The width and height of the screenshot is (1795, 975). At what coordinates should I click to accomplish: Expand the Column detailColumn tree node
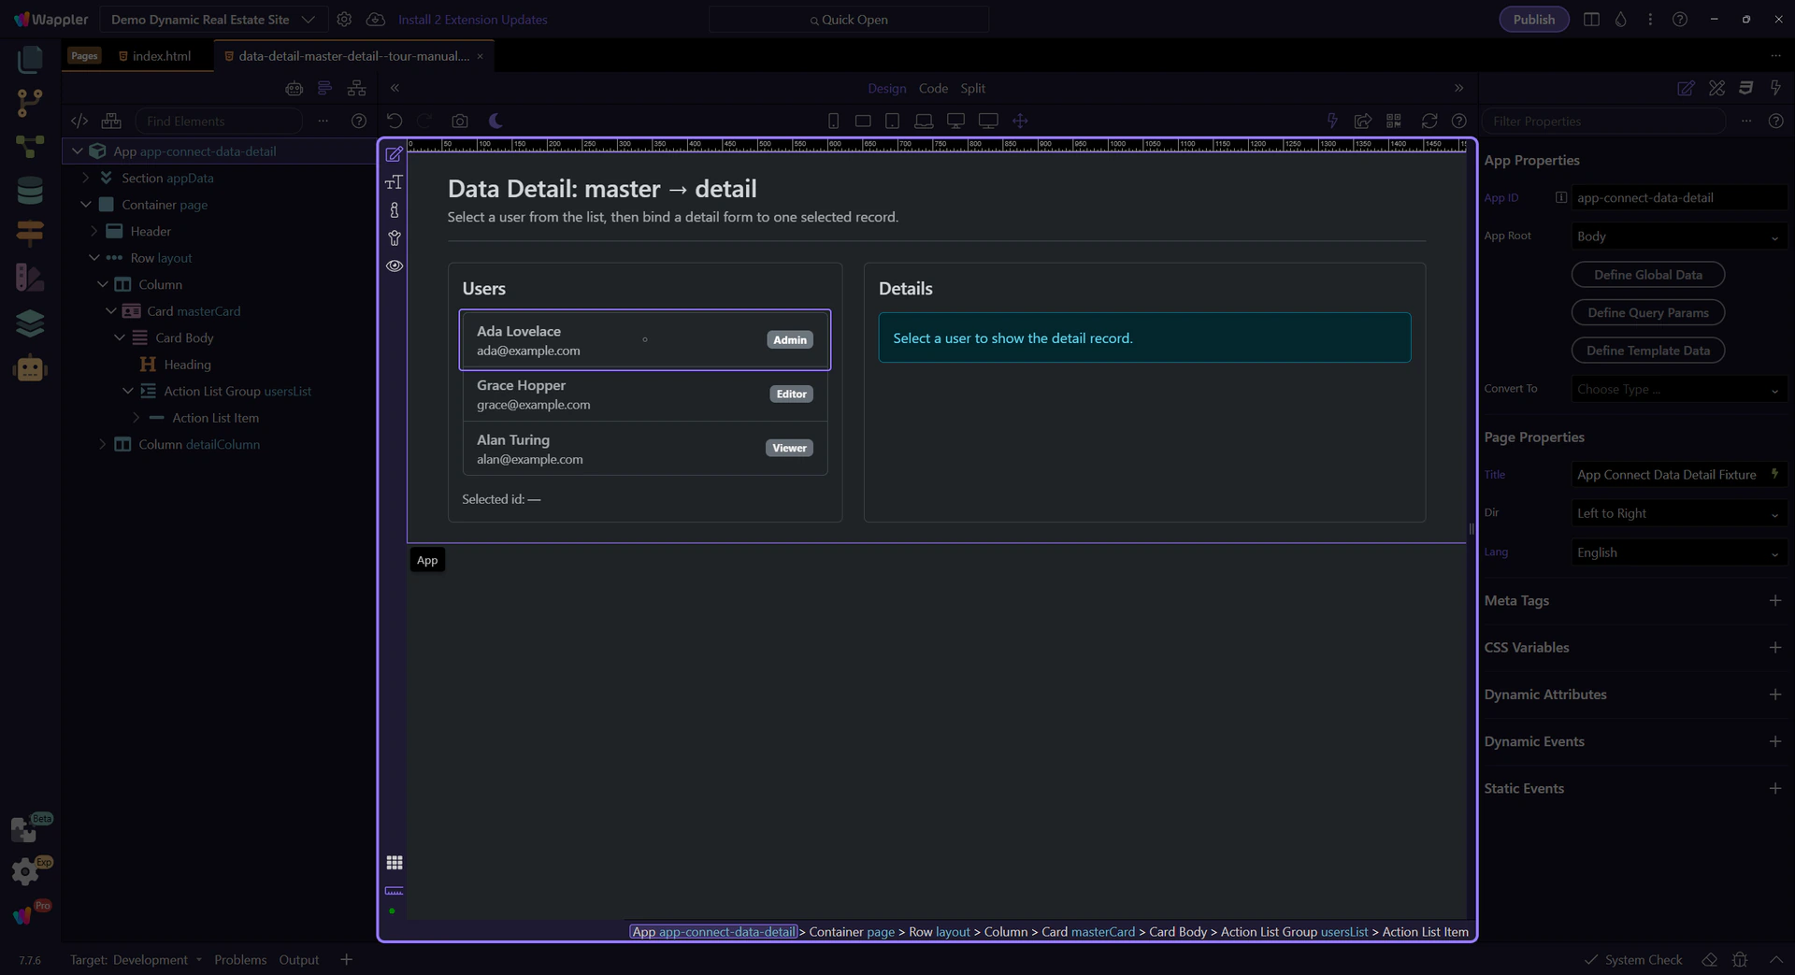pyautogui.click(x=103, y=445)
